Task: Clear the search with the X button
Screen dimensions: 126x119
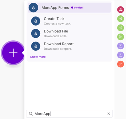Action: 109,114
